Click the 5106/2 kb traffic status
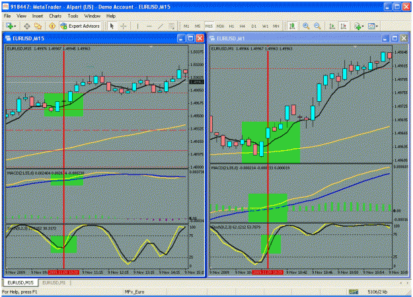413x297 pixels. (377, 292)
